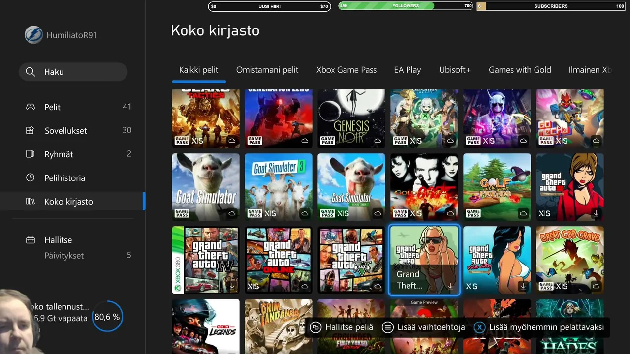Viewport: 630px width, 354px height.
Task: Click the cloud icon on GTA Online
Action: click(x=305, y=286)
